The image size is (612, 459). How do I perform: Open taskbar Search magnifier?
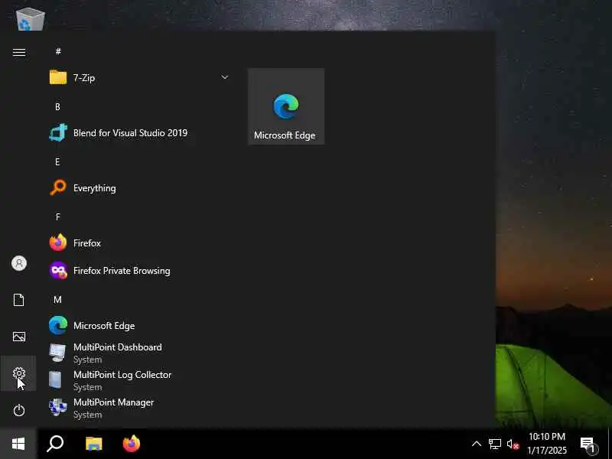[55, 444]
